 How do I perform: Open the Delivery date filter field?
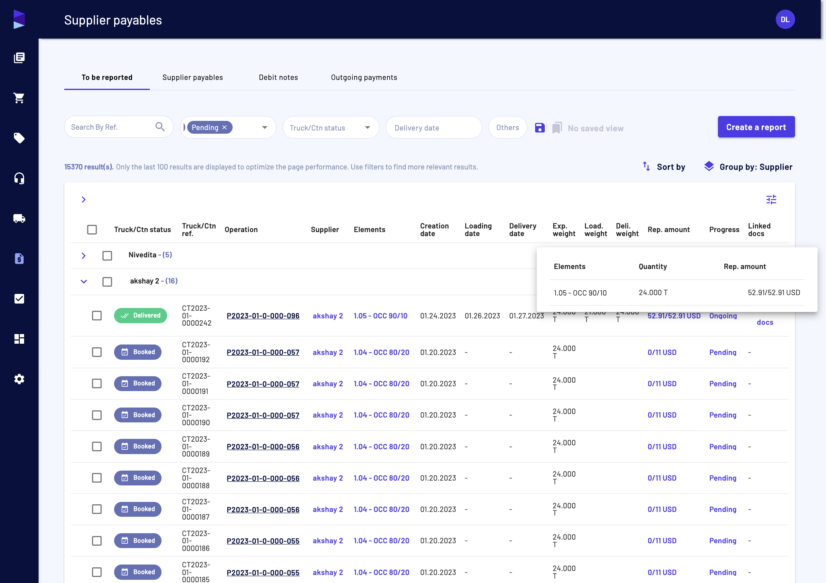[x=433, y=127]
